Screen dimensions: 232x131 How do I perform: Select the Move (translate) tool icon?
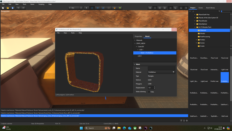coord(92,7)
